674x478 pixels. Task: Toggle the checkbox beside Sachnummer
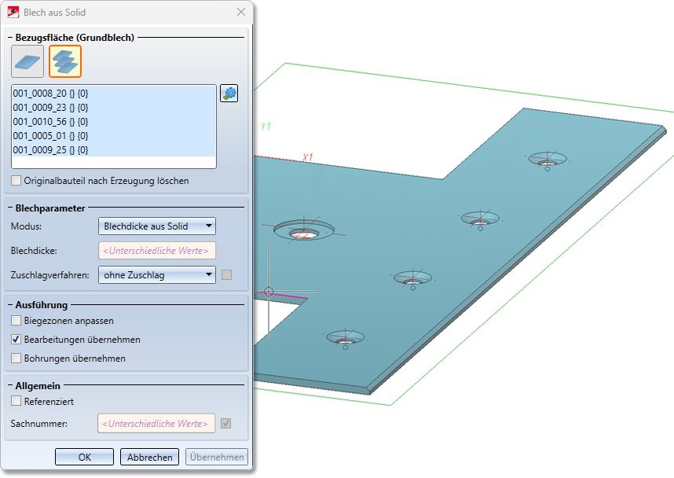click(x=226, y=423)
